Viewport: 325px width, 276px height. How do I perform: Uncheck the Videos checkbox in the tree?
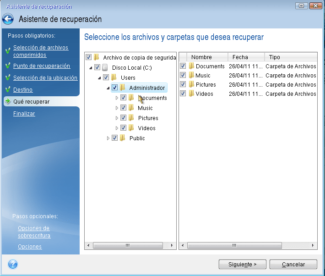coord(123,128)
